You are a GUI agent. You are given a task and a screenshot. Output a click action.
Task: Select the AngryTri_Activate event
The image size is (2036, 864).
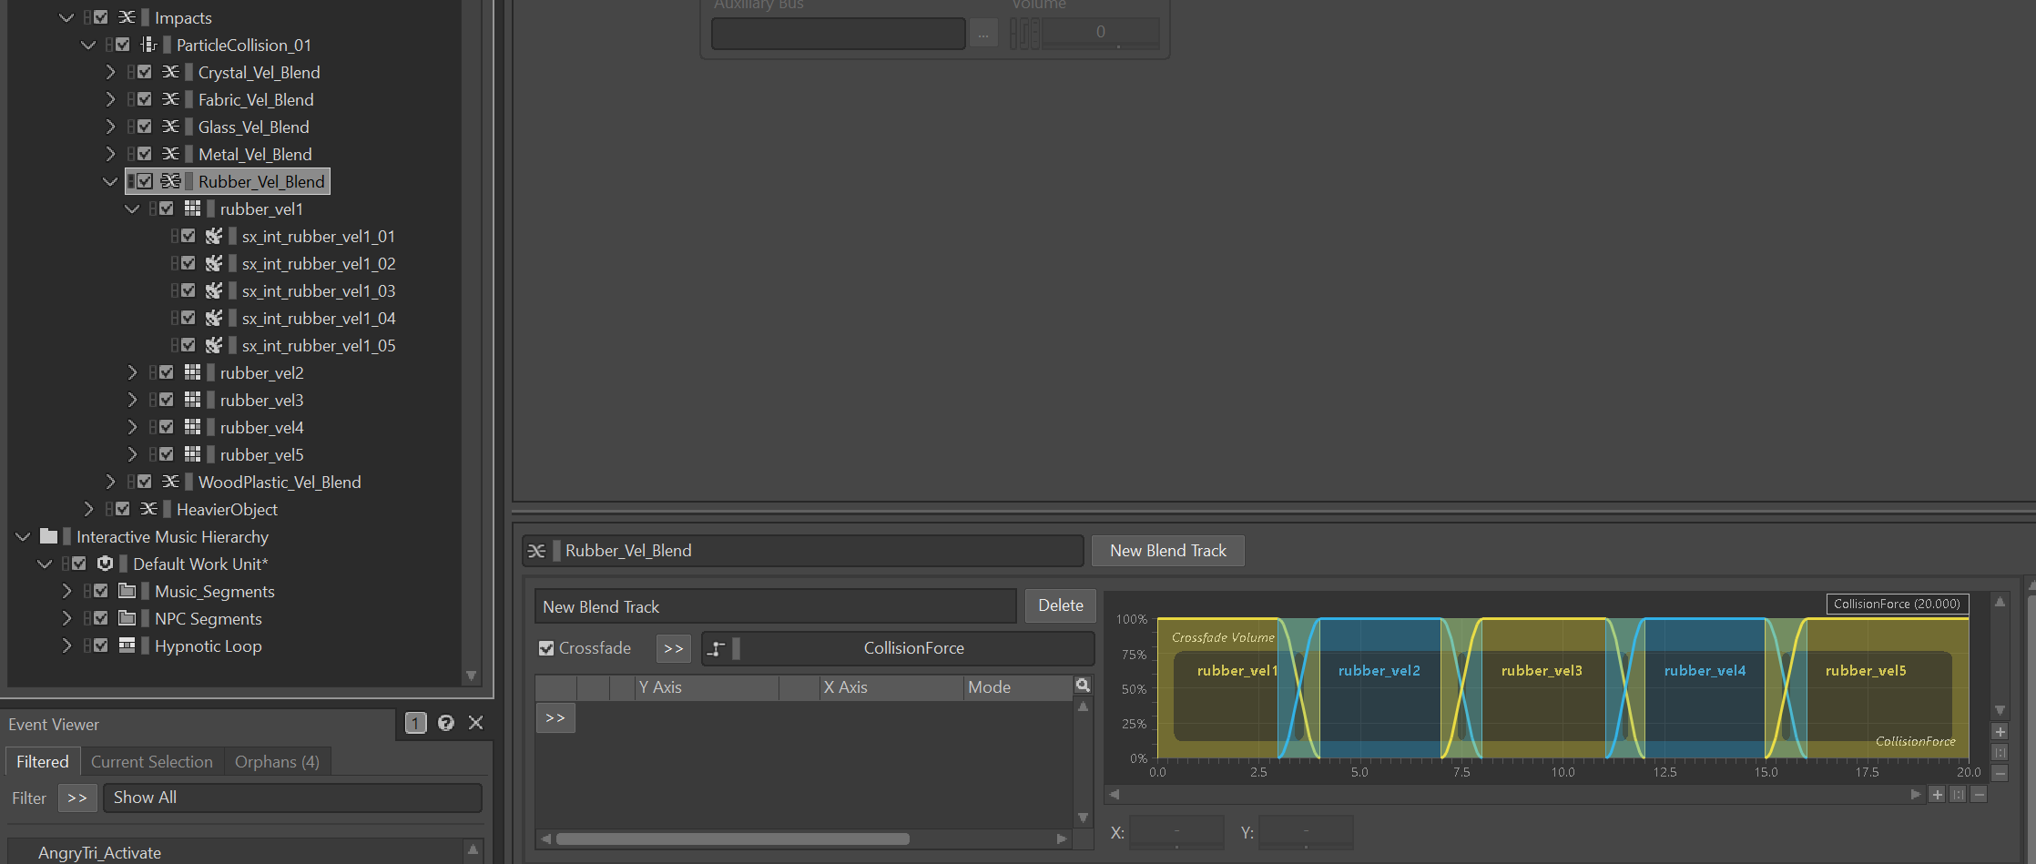[x=99, y=853]
